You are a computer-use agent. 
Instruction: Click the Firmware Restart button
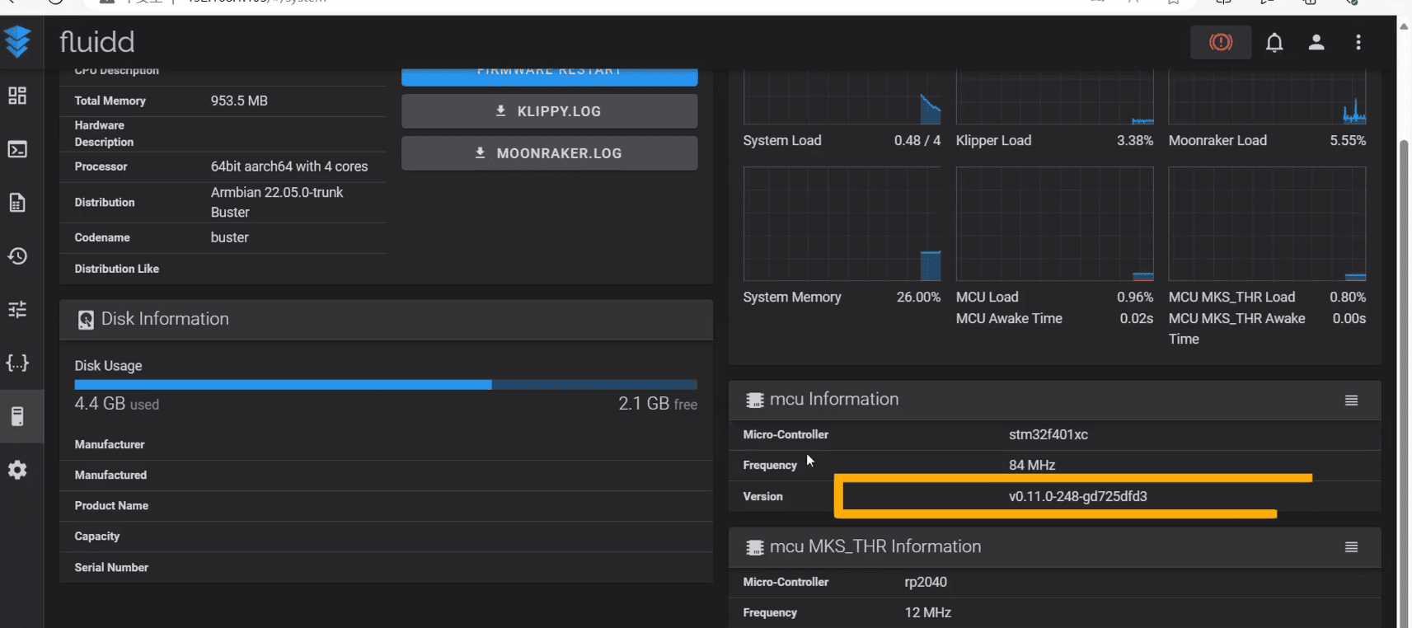coord(549,76)
